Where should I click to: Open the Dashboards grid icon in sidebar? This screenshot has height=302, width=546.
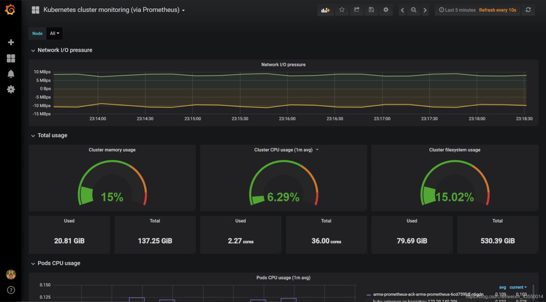coord(11,58)
